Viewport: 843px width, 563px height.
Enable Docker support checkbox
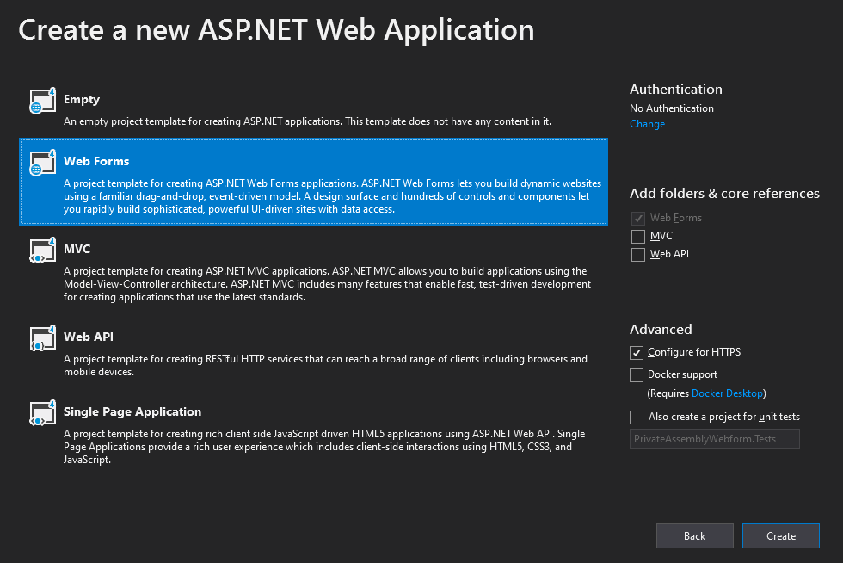(x=637, y=375)
